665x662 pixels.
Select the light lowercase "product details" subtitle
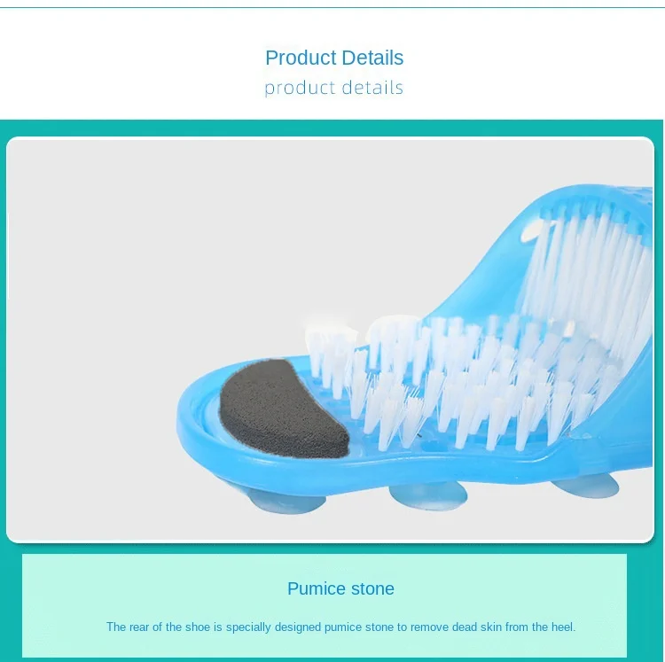[x=333, y=88]
